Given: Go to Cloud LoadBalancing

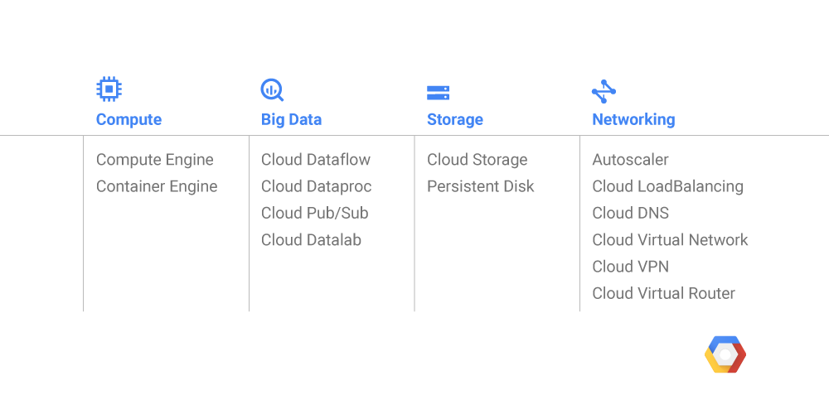Looking at the screenshot, I should point(667,186).
